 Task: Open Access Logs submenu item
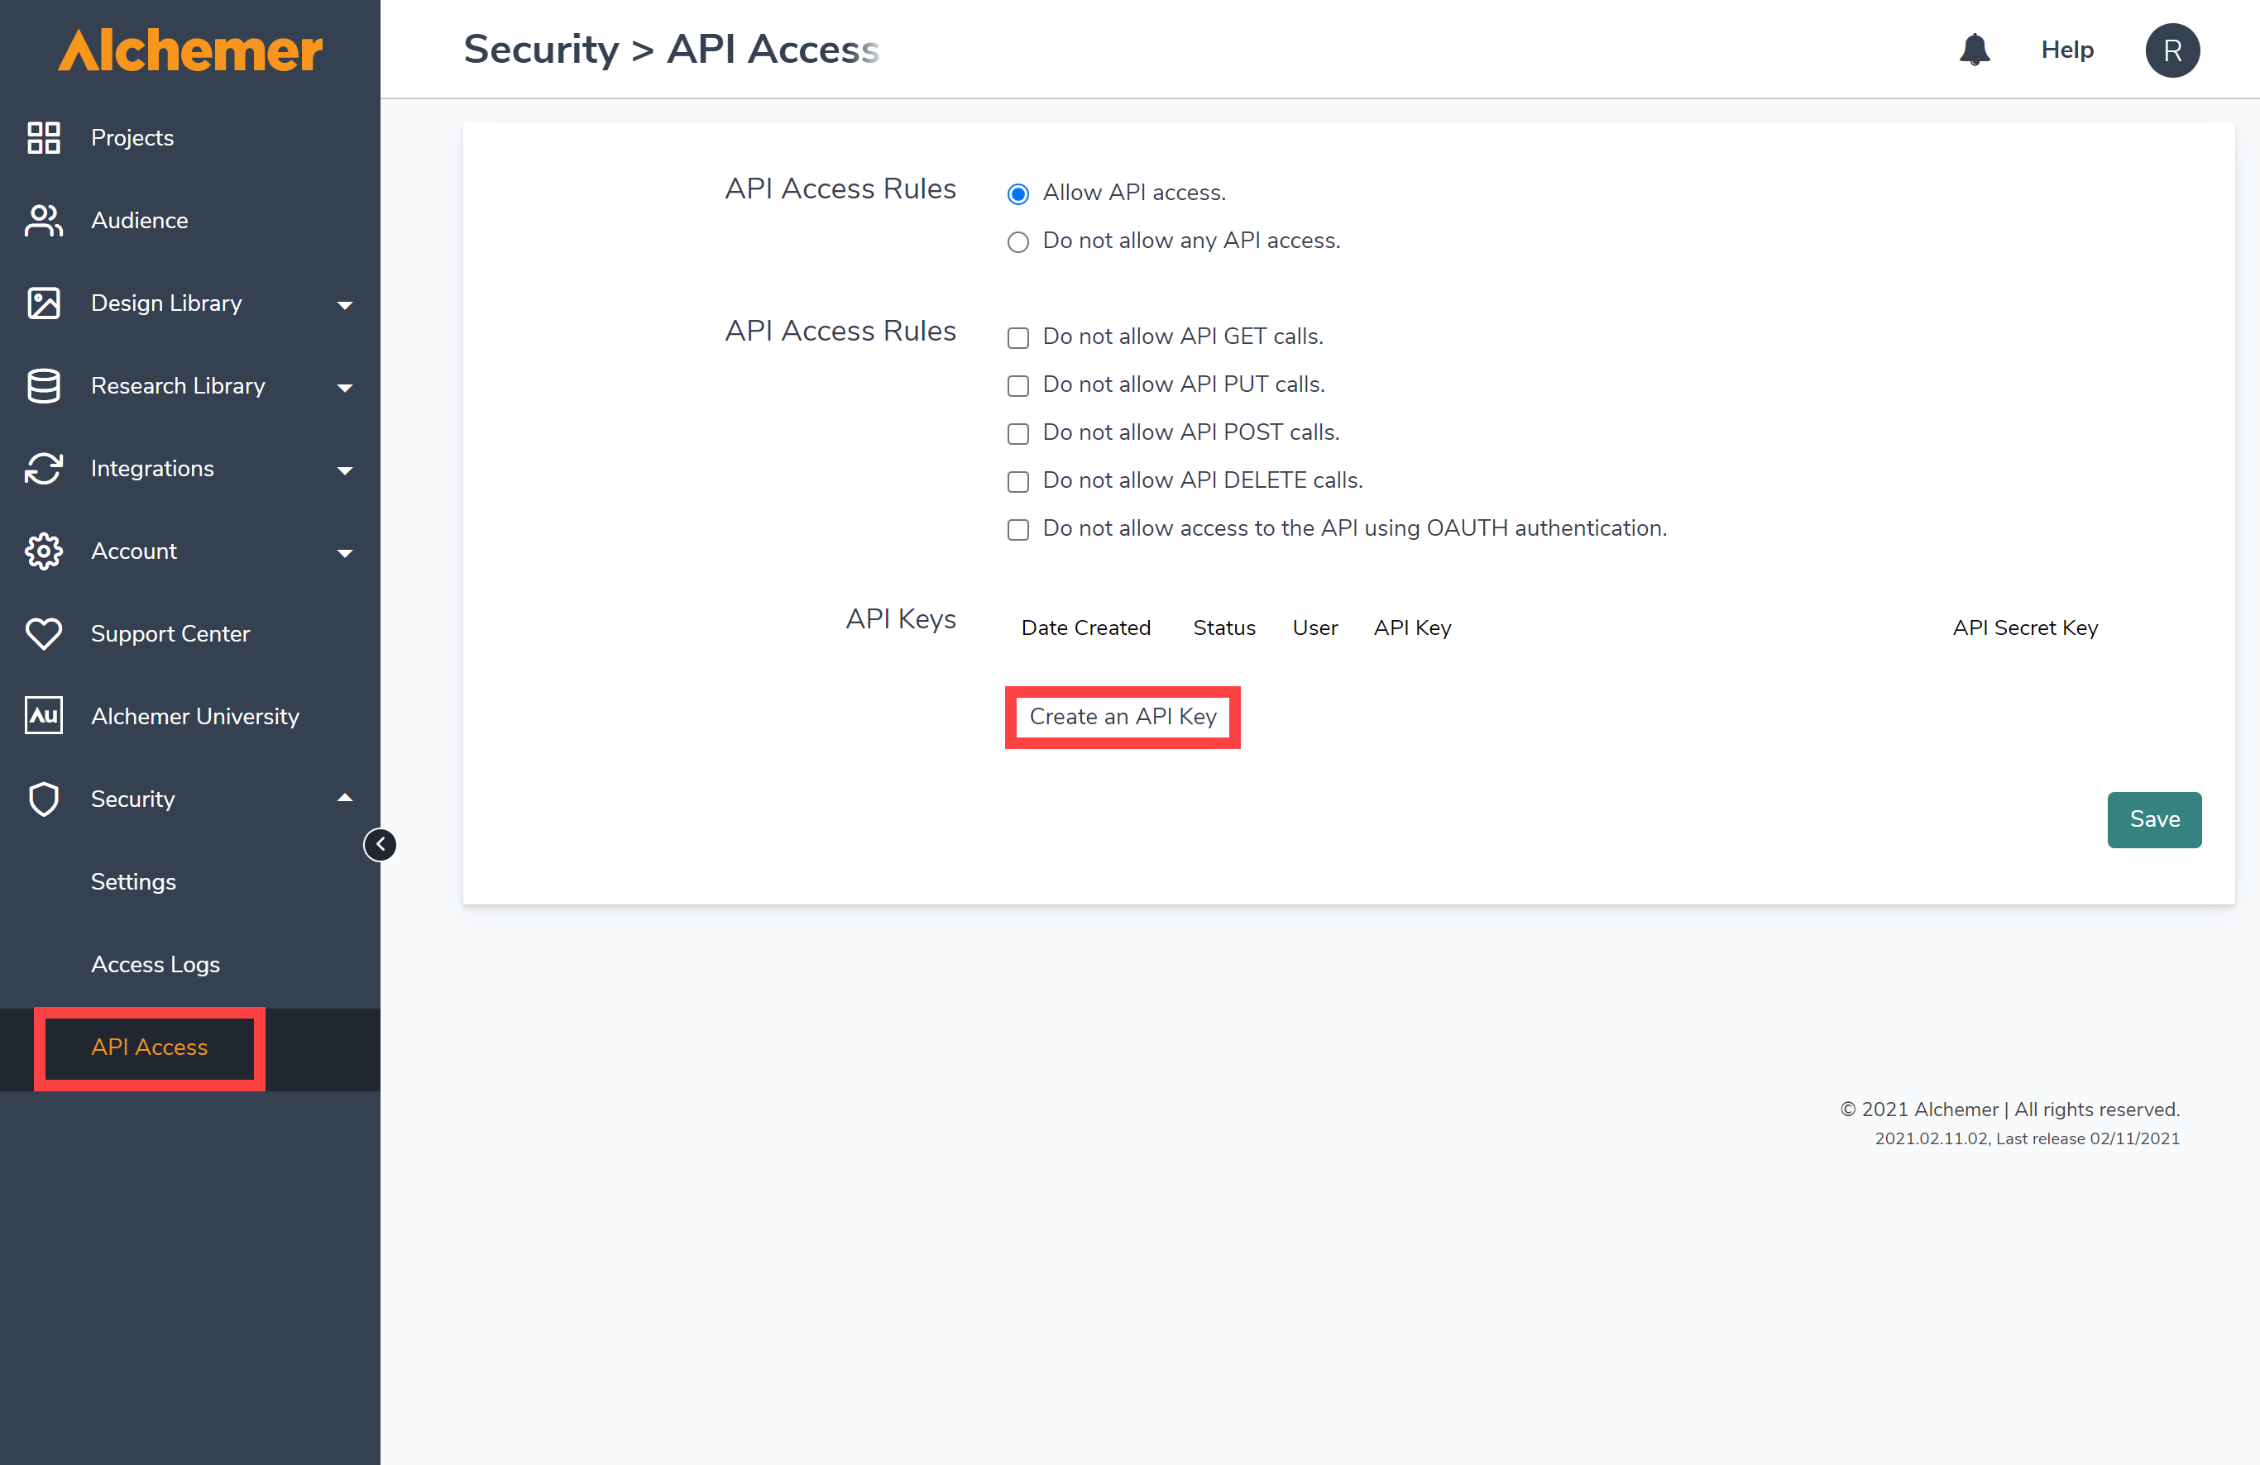(155, 964)
